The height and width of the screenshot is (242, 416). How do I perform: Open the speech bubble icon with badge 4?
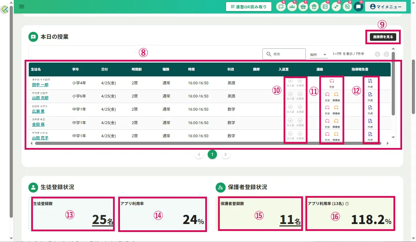pos(281,7)
